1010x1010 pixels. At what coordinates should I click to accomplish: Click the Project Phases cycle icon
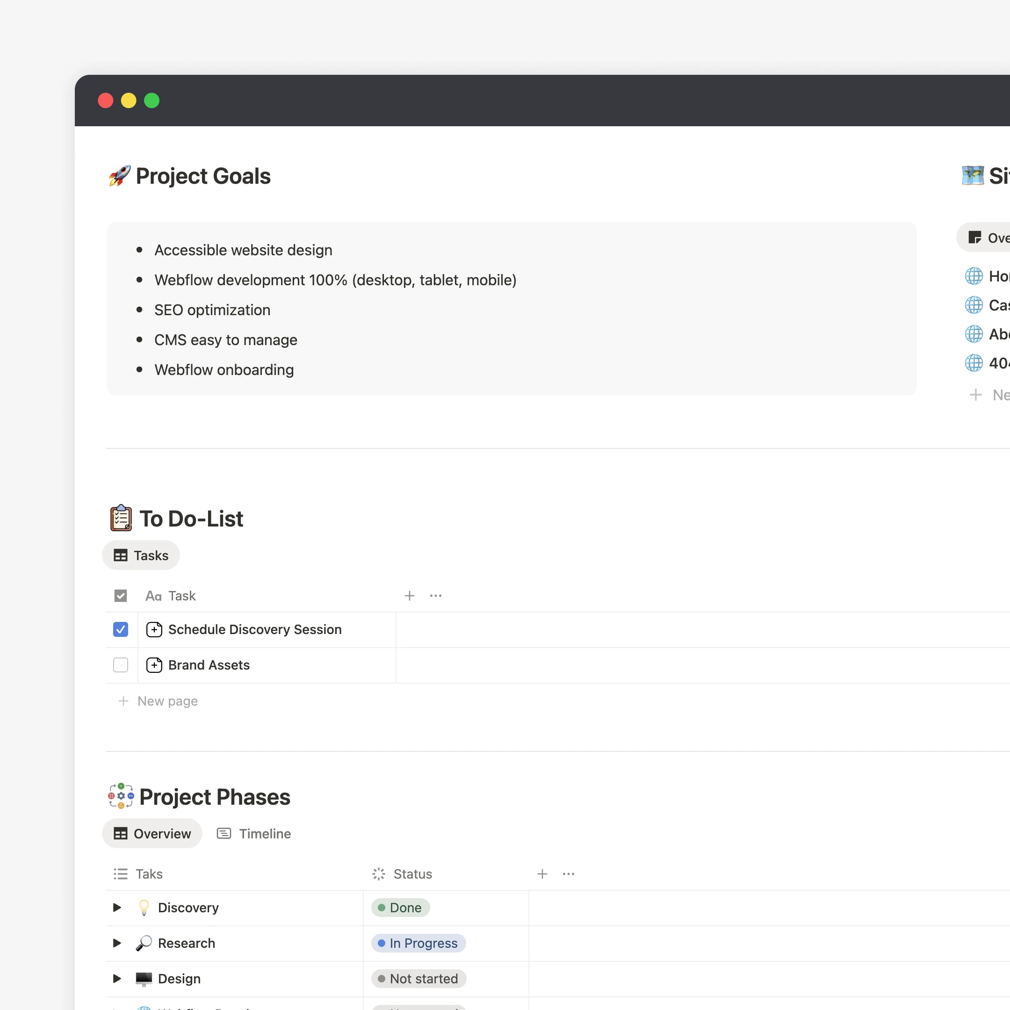click(121, 796)
